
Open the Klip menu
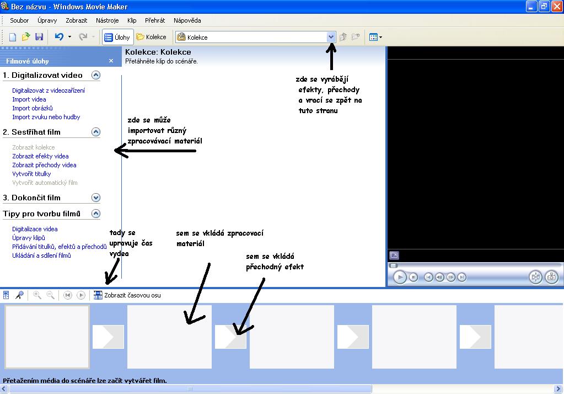(132, 20)
